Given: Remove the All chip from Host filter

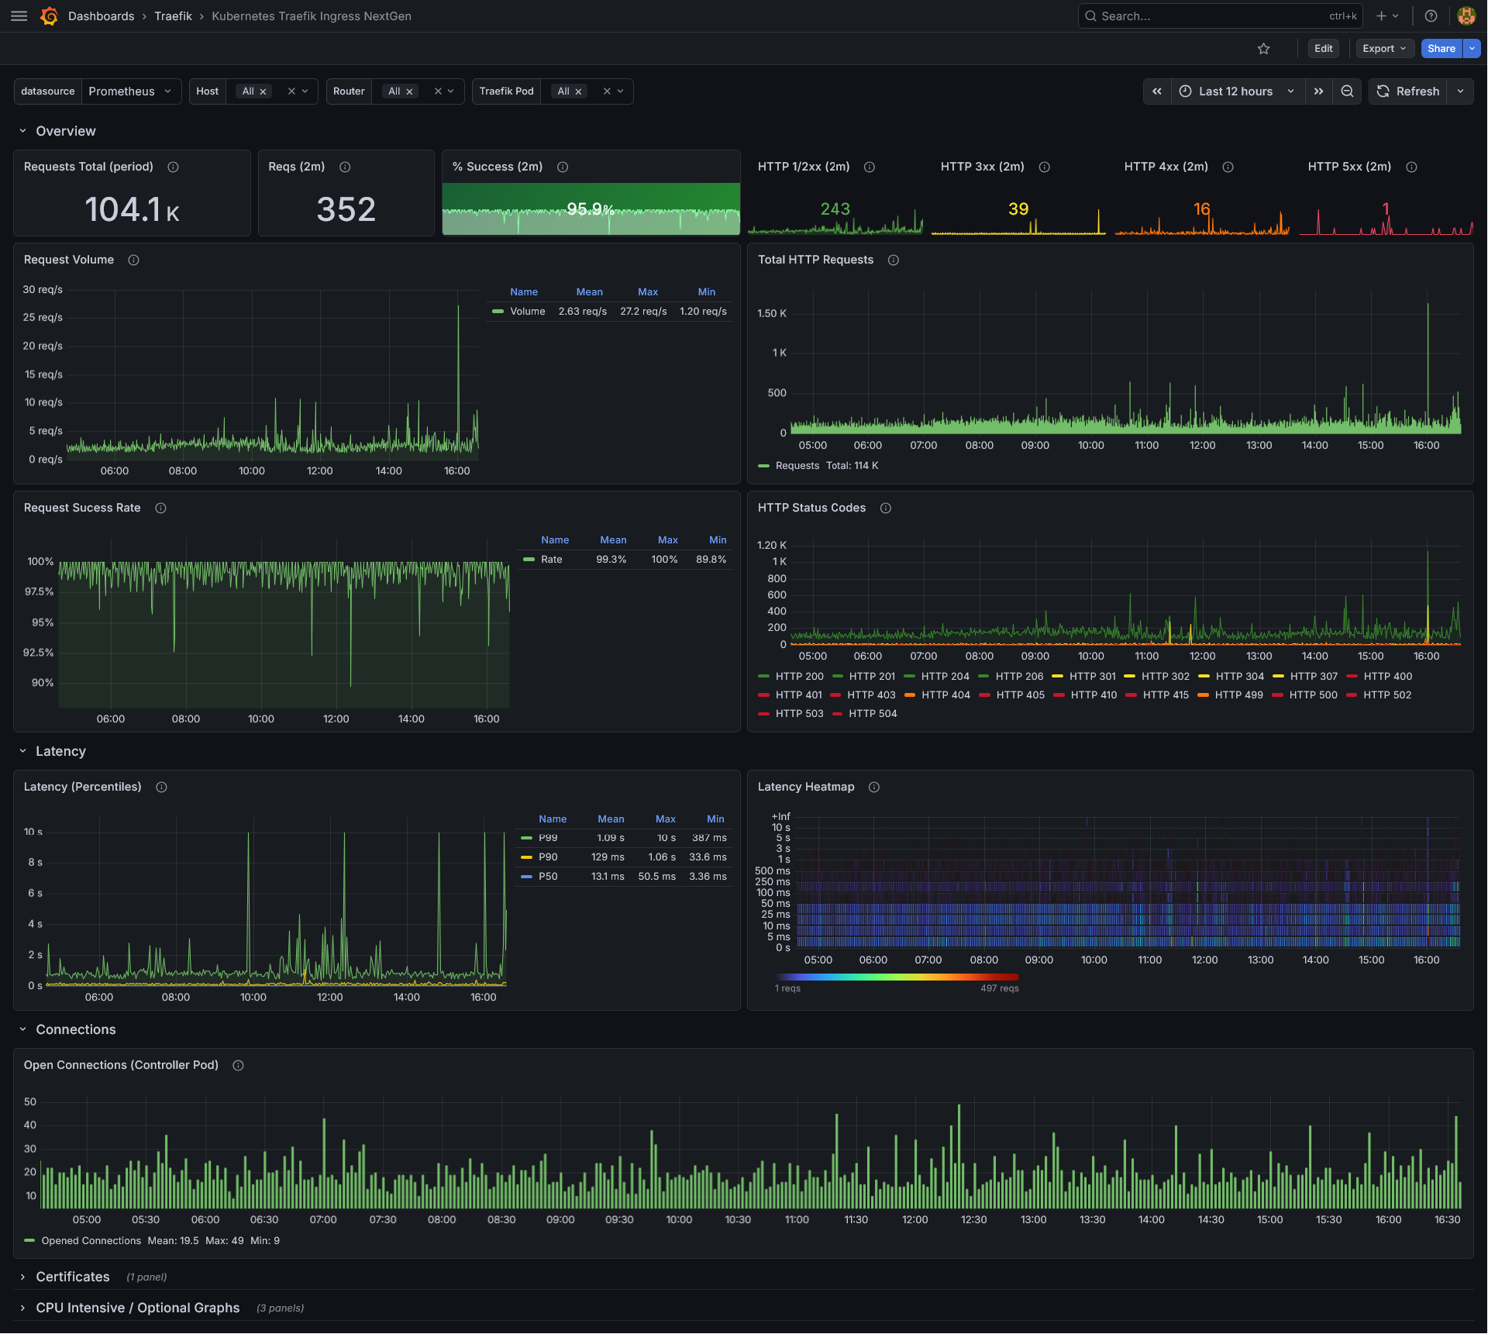Looking at the screenshot, I should coord(263,91).
